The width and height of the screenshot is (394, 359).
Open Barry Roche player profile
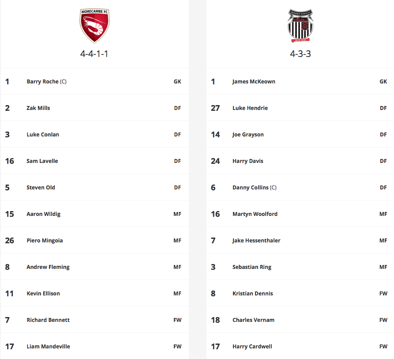pos(46,81)
